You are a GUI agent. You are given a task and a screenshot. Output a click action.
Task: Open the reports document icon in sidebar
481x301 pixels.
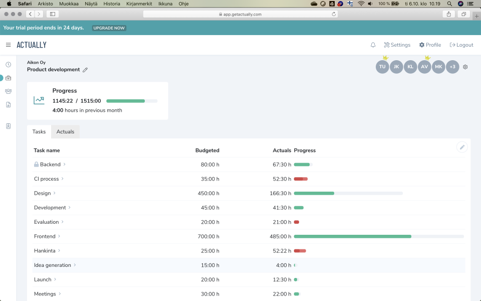pyautogui.click(x=8, y=104)
